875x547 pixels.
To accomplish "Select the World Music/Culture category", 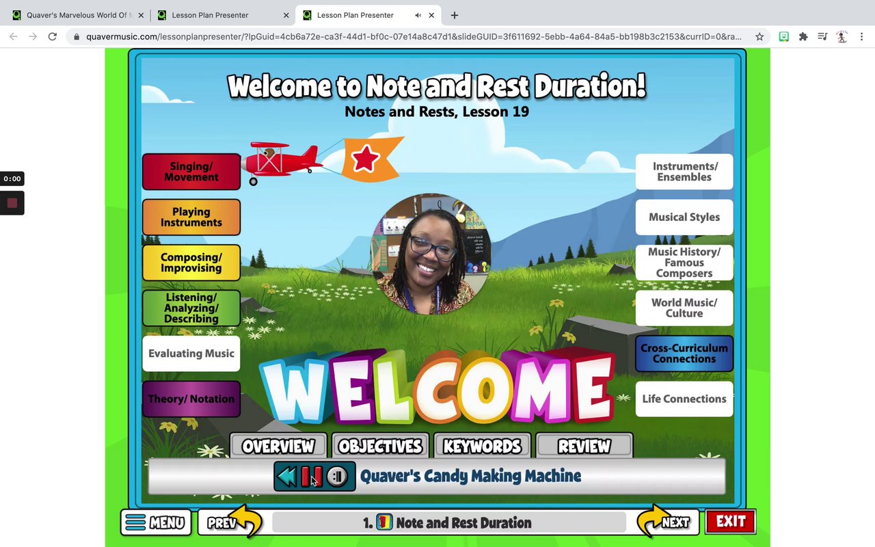I will click(x=684, y=308).
